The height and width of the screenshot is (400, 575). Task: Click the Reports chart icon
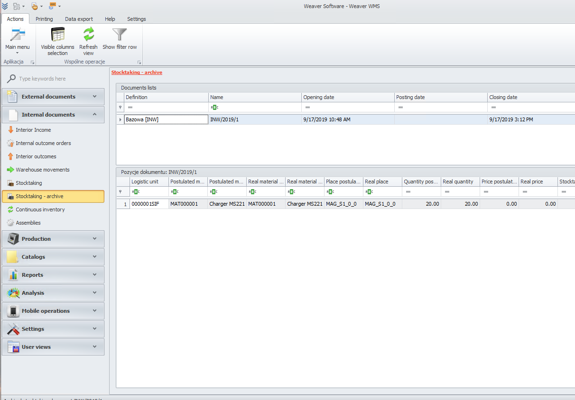[13, 275]
